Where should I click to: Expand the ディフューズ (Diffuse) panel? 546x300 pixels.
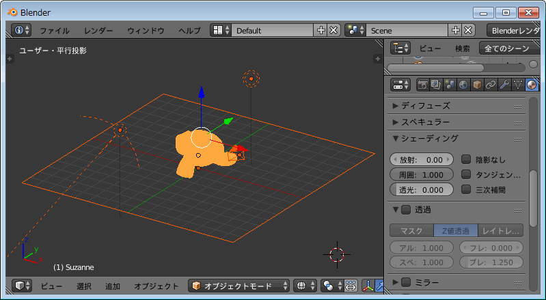click(x=395, y=105)
